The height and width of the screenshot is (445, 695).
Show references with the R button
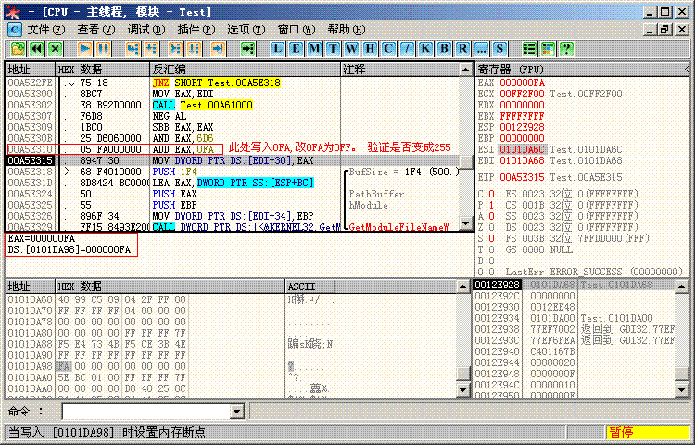click(462, 48)
